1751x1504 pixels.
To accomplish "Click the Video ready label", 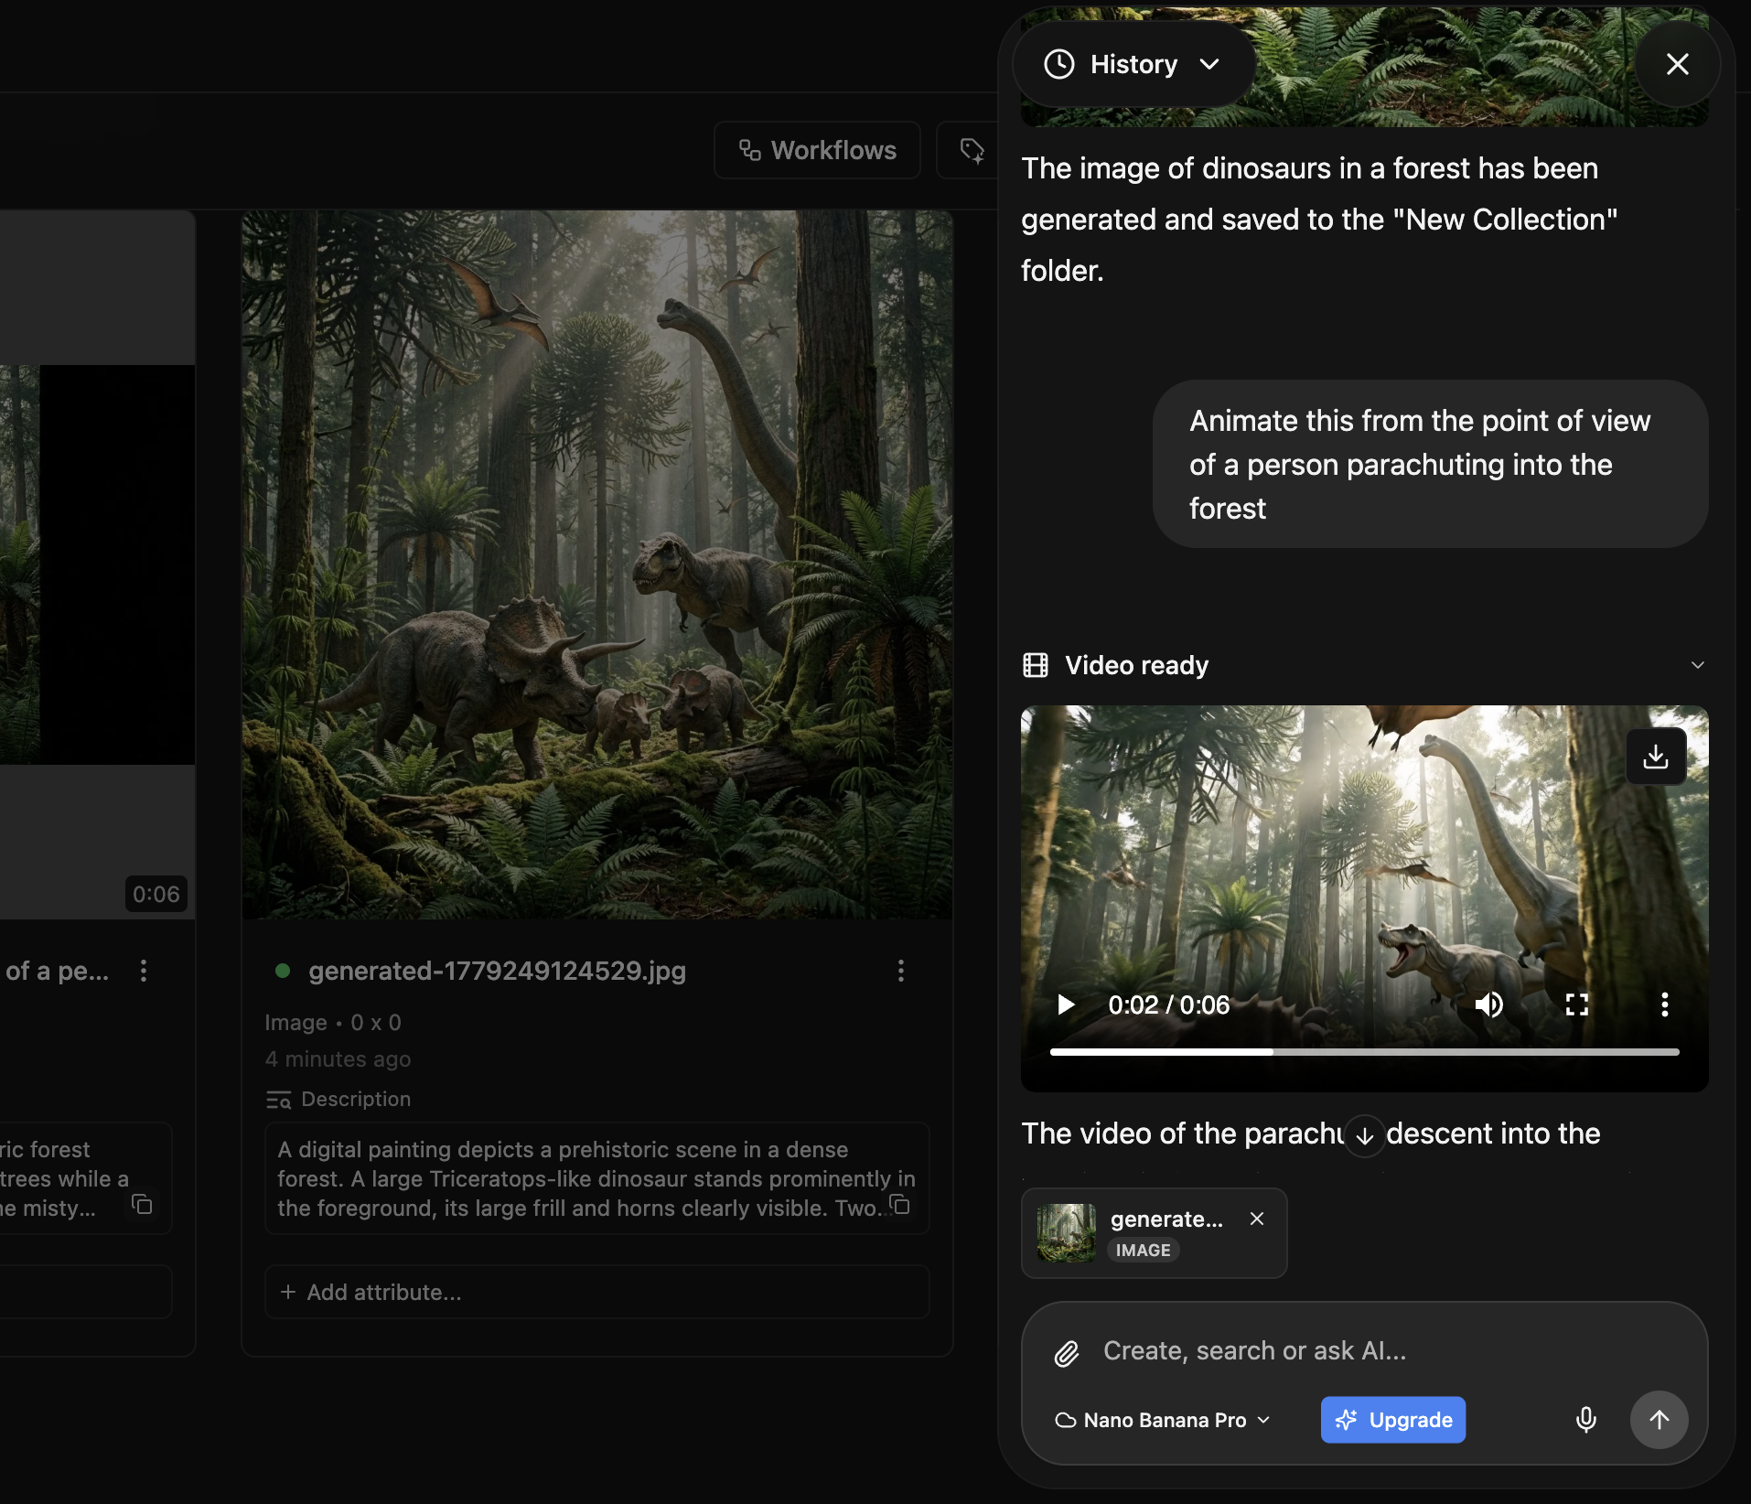I will click(x=1136, y=665).
